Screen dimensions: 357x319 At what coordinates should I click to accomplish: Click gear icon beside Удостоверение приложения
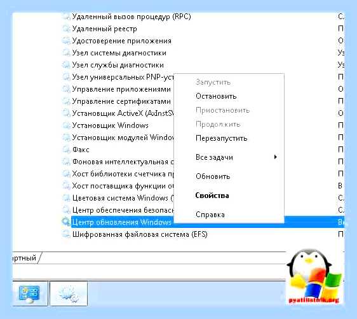point(66,41)
